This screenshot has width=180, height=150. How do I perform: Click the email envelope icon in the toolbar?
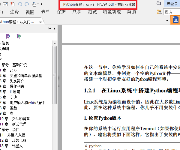tap(5, 4)
